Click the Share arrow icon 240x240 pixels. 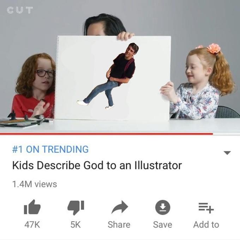click(x=120, y=207)
